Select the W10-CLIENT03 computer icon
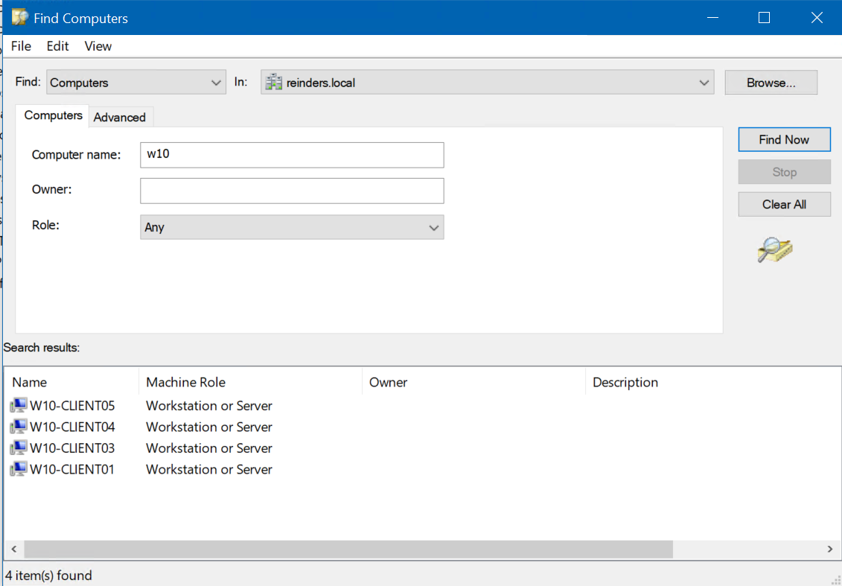The height and width of the screenshot is (586, 842). click(18, 448)
